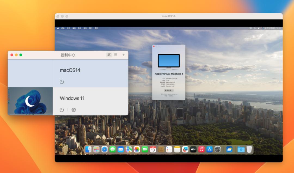The height and width of the screenshot is (173, 294).
Task: Open Downloads folder in guest dock
Action: [241, 149]
